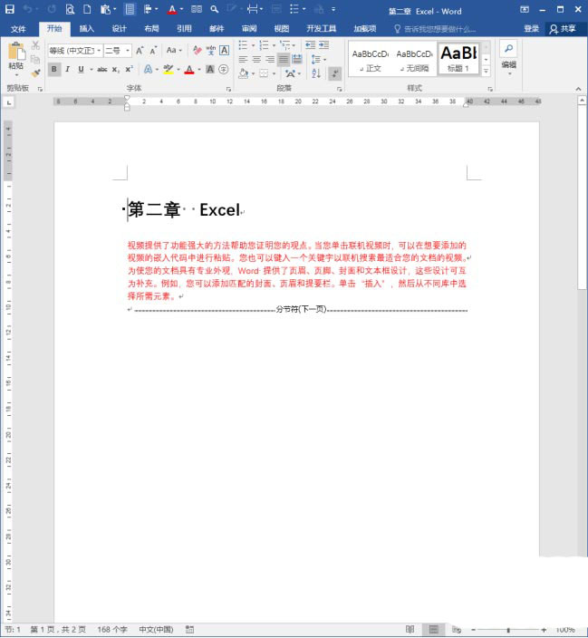The width and height of the screenshot is (588, 638).
Task: Switch to Print Layout view in status bar
Action: [x=433, y=630]
